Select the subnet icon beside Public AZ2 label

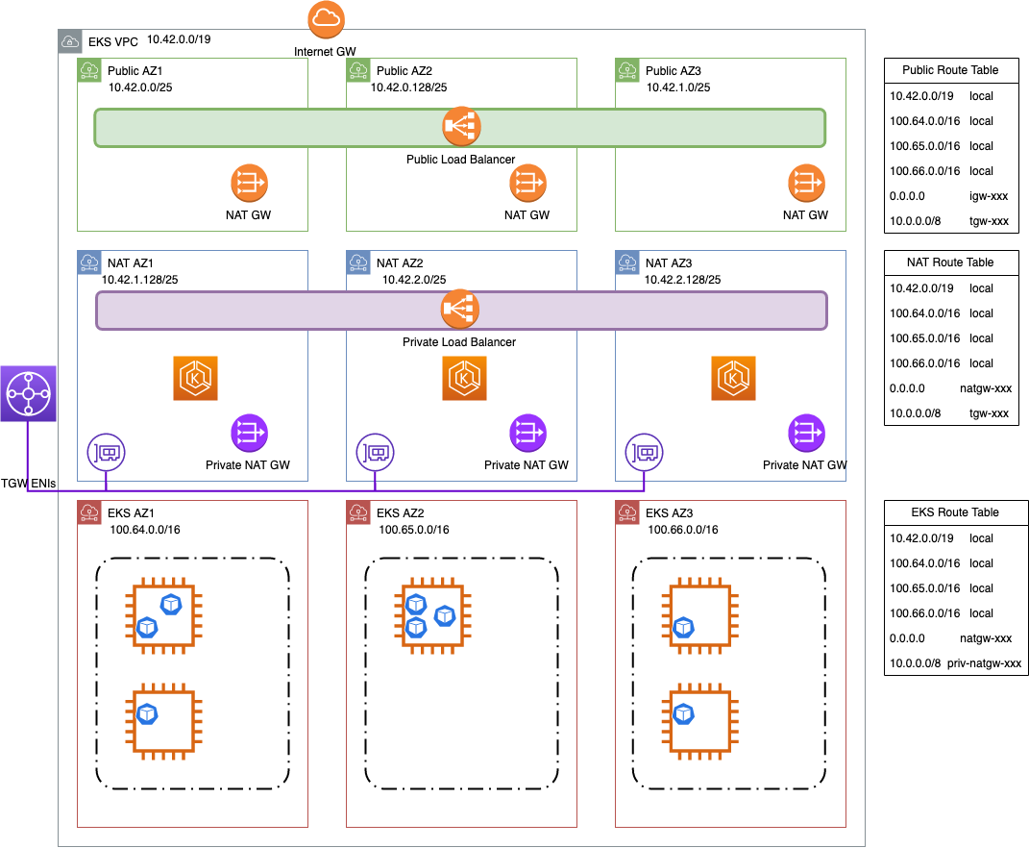click(x=357, y=70)
